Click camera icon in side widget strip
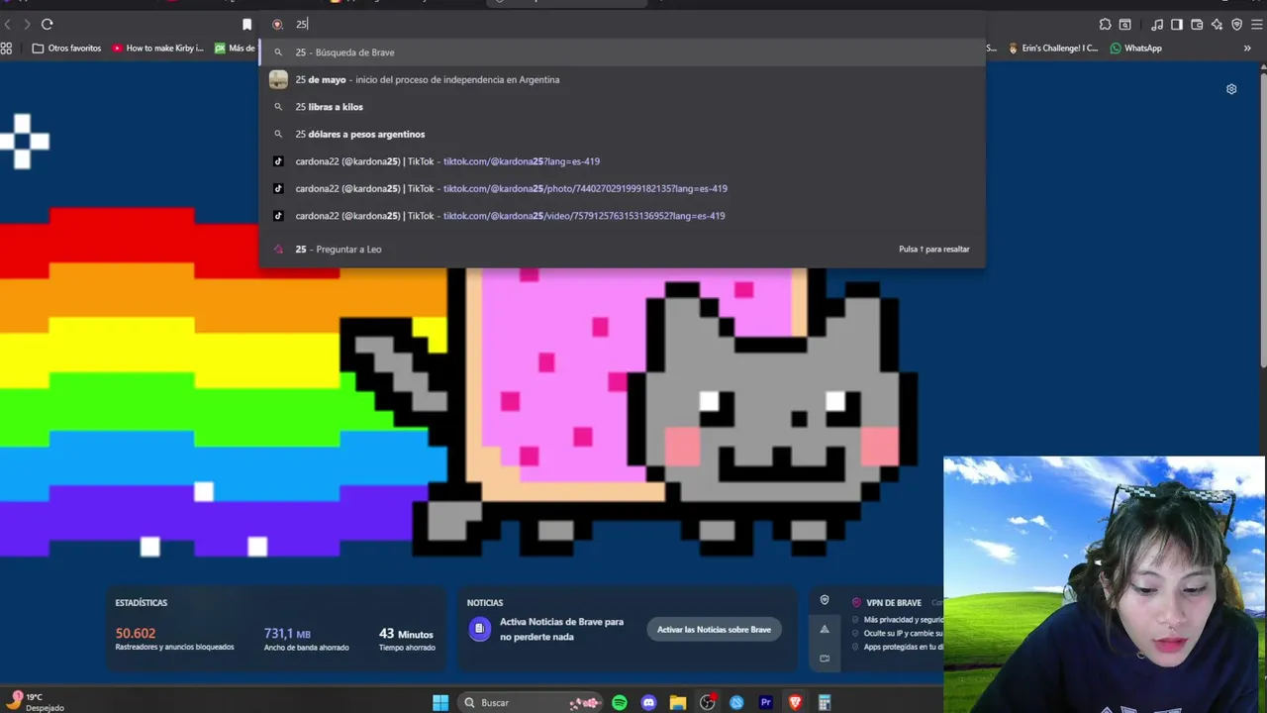 click(825, 658)
